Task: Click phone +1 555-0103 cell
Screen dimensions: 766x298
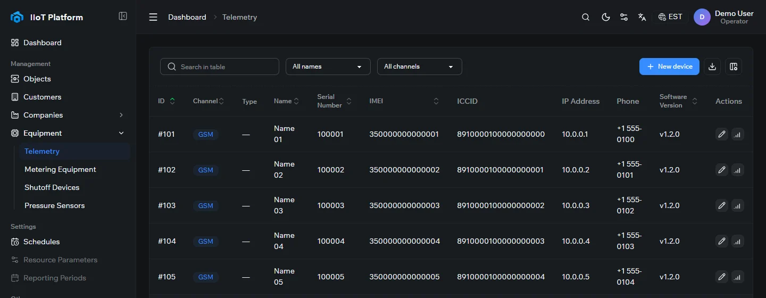Action: (x=629, y=241)
